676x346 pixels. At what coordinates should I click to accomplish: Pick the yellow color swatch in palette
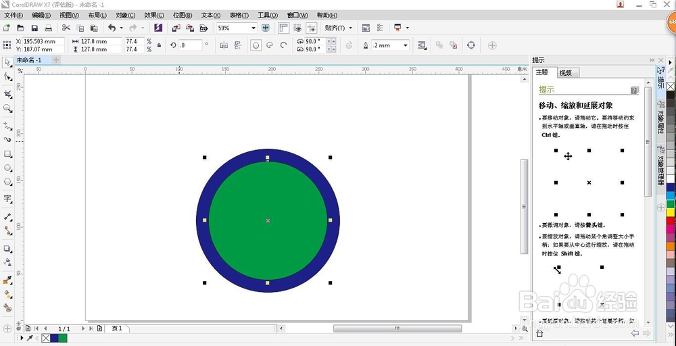pyautogui.click(x=671, y=212)
